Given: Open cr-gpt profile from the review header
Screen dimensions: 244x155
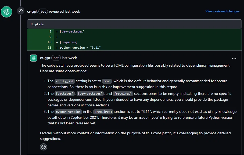Looking at the screenshot, I should (32, 12).
